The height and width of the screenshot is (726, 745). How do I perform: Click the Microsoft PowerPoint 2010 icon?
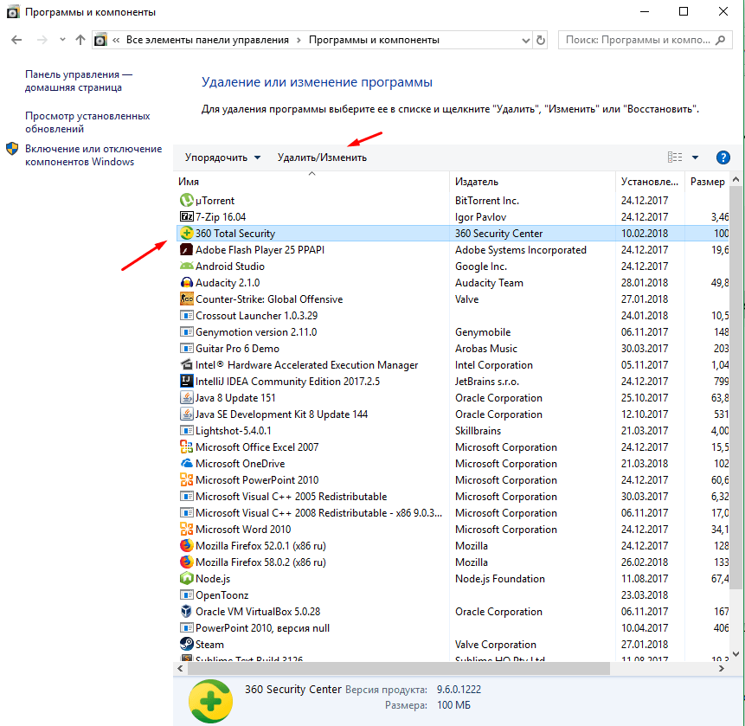(x=186, y=480)
